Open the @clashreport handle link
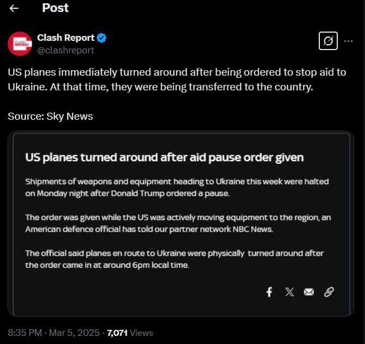 point(65,50)
